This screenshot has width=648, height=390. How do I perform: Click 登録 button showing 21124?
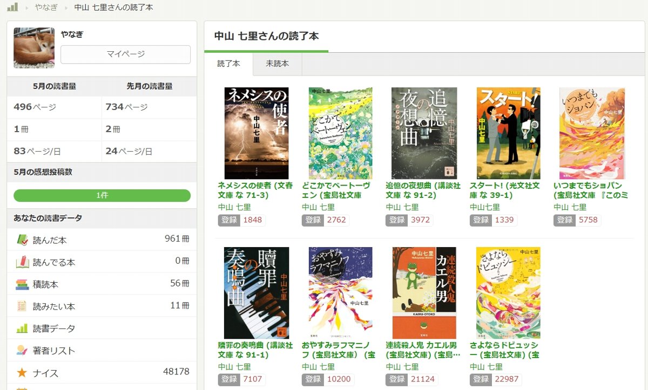pos(396,379)
